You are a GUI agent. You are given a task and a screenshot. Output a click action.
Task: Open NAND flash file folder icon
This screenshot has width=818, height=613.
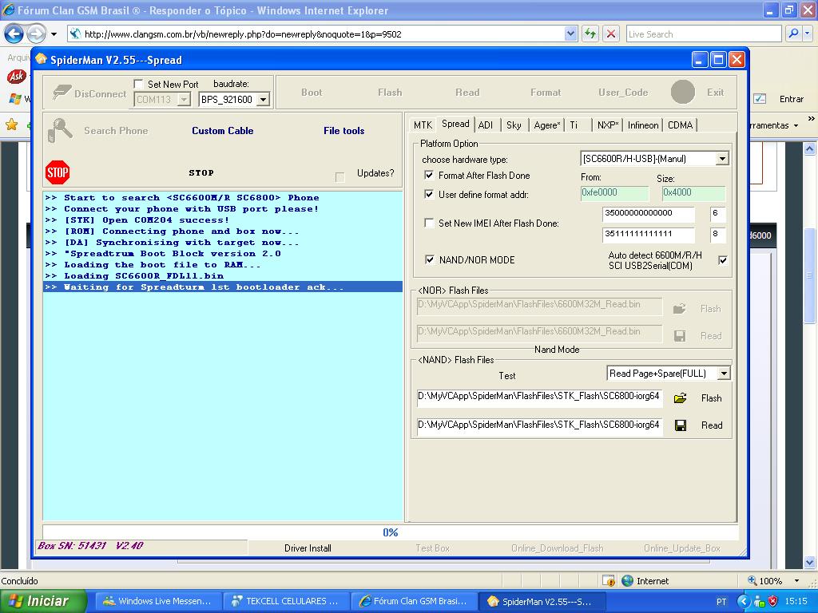click(680, 398)
